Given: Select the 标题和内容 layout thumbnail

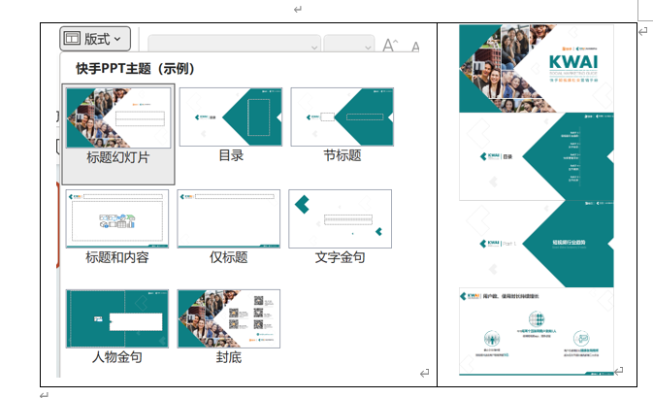Looking at the screenshot, I should coord(117,218).
